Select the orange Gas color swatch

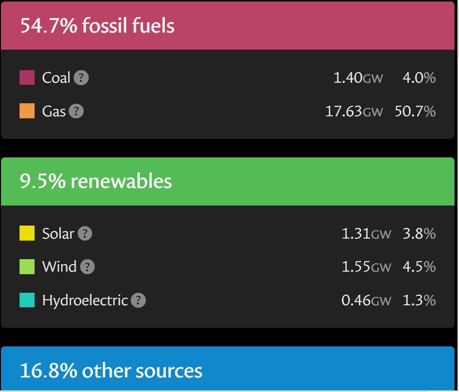pos(27,111)
